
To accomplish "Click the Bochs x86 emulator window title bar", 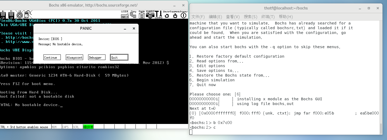I will (x=93, y=5).
